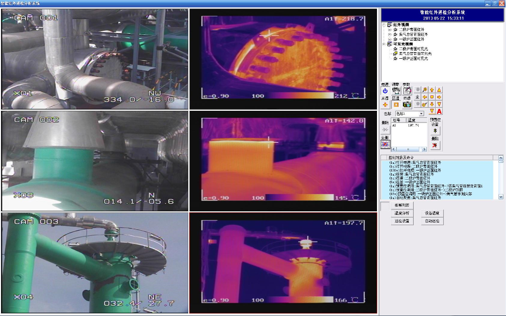Click the gray delete marker icon
This screenshot has height=316, width=506.
click(385, 130)
